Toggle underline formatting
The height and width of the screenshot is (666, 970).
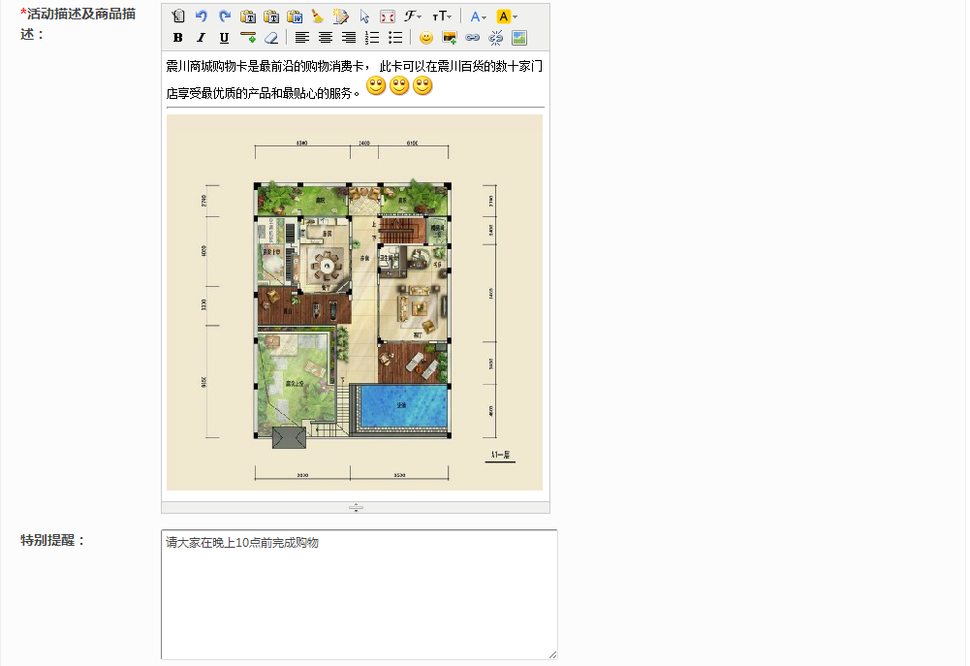[224, 38]
